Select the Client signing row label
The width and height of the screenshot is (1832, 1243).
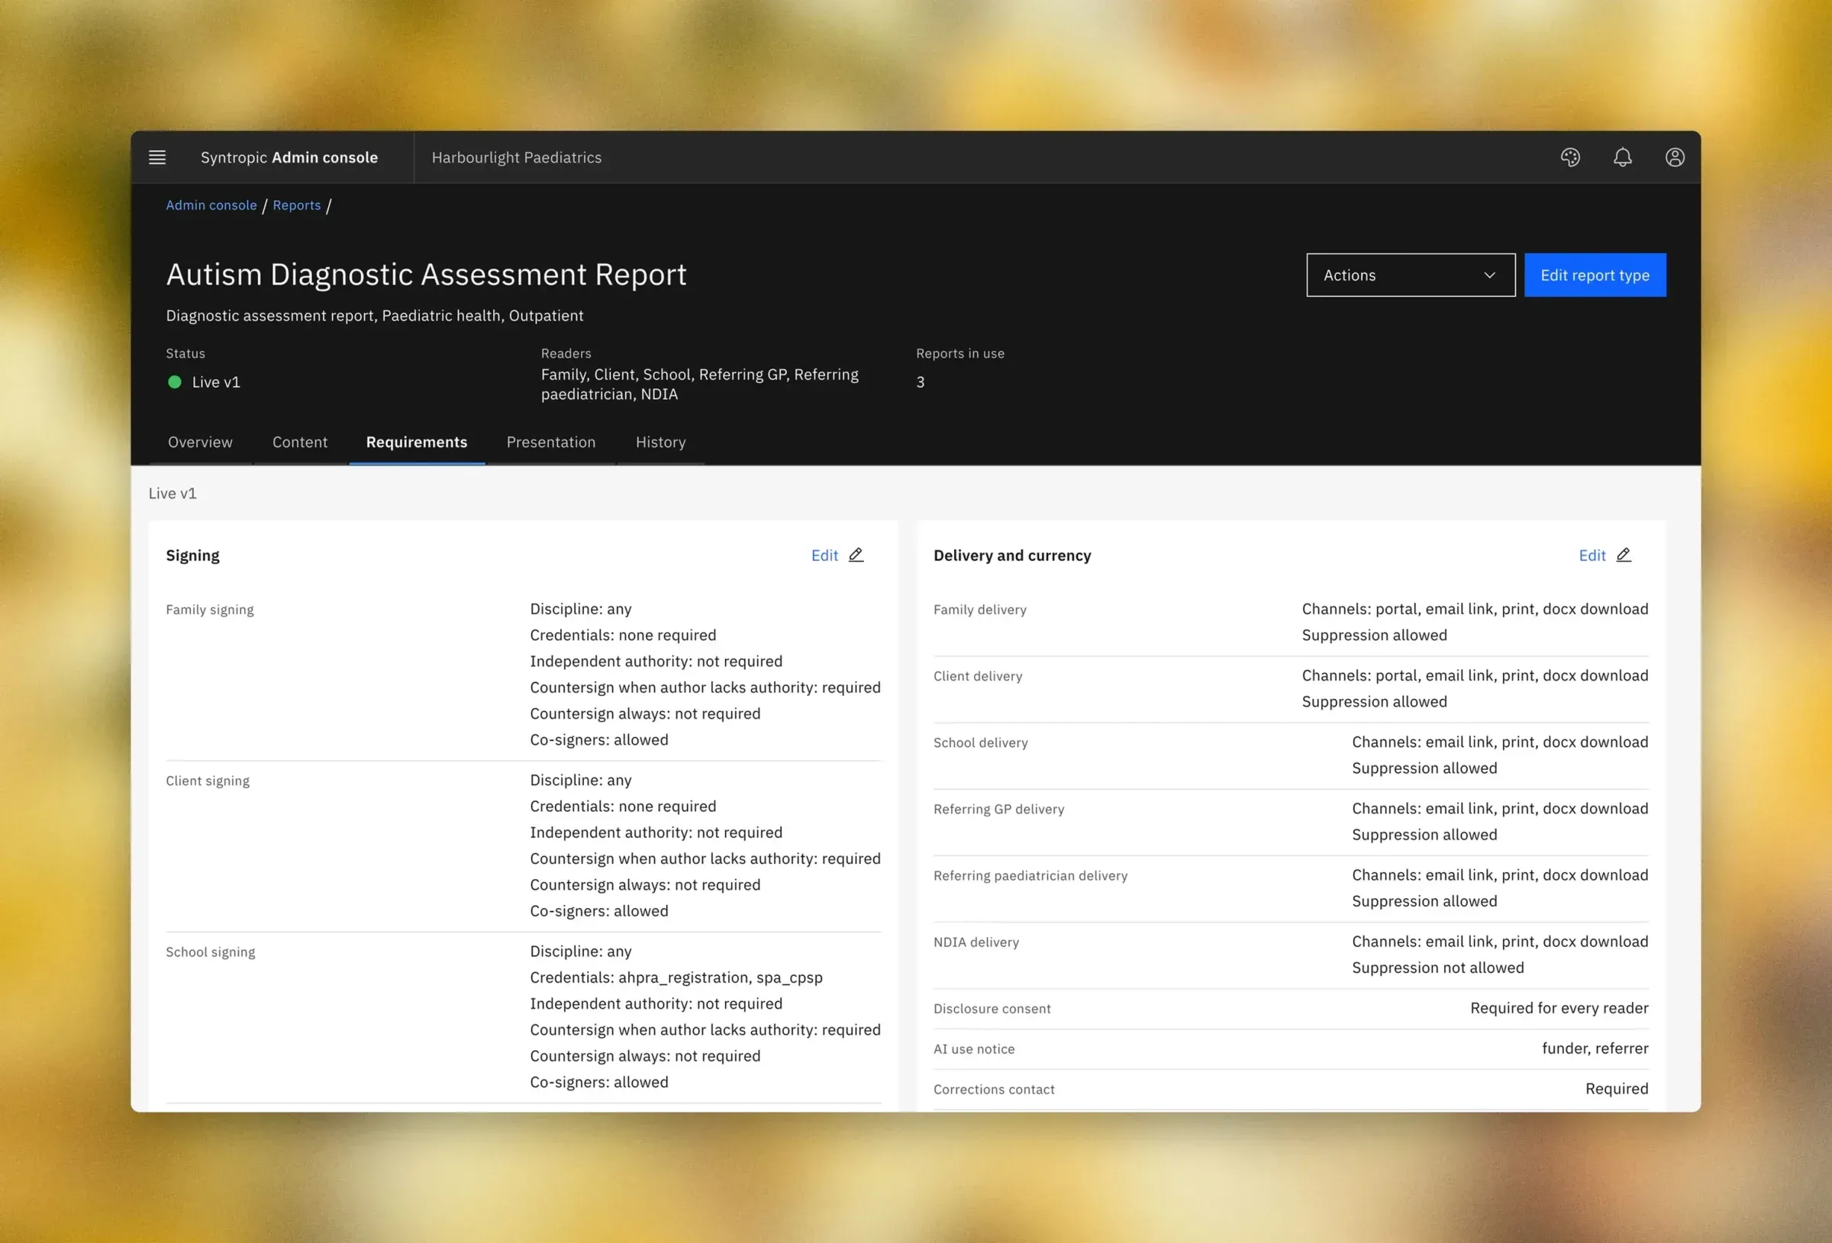(x=208, y=781)
